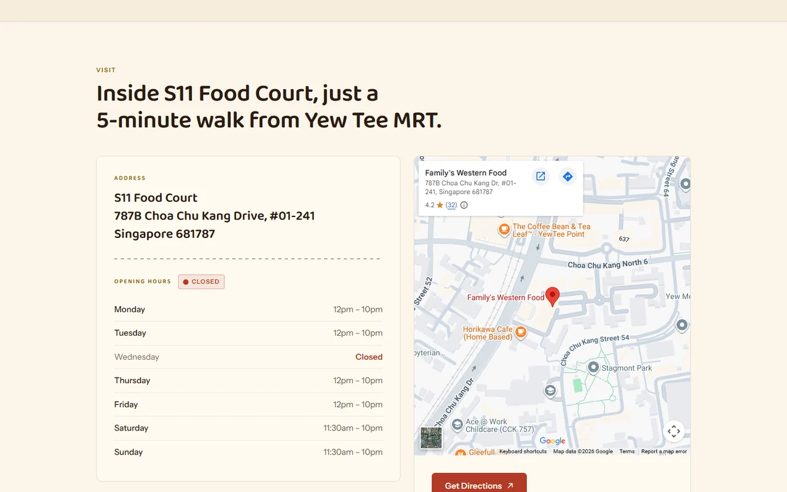Select the Horikawa Cafe map marker
Screen dimensions: 787x492
[x=521, y=333]
